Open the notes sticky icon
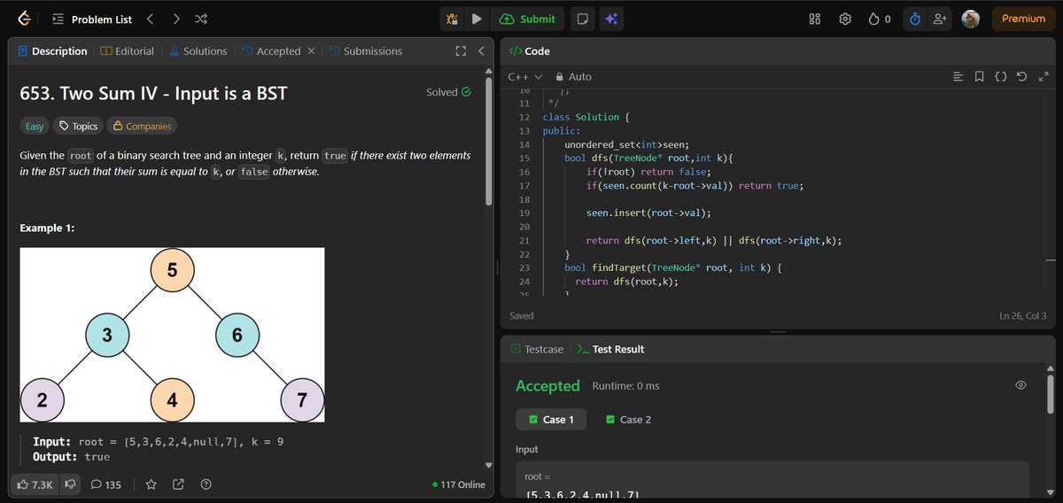1063x503 pixels. (582, 19)
